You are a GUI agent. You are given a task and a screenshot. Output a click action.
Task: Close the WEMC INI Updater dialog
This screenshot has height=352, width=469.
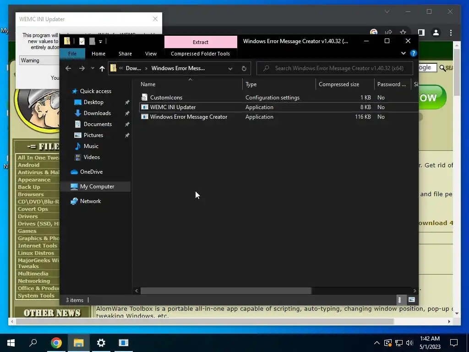click(155, 19)
